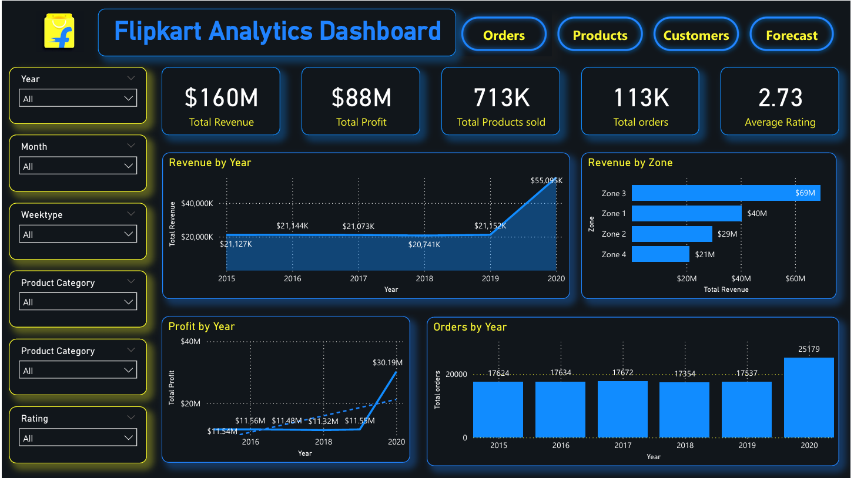Click the $55,095K revenue data label
The image size is (854, 478).
pos(546,181)
